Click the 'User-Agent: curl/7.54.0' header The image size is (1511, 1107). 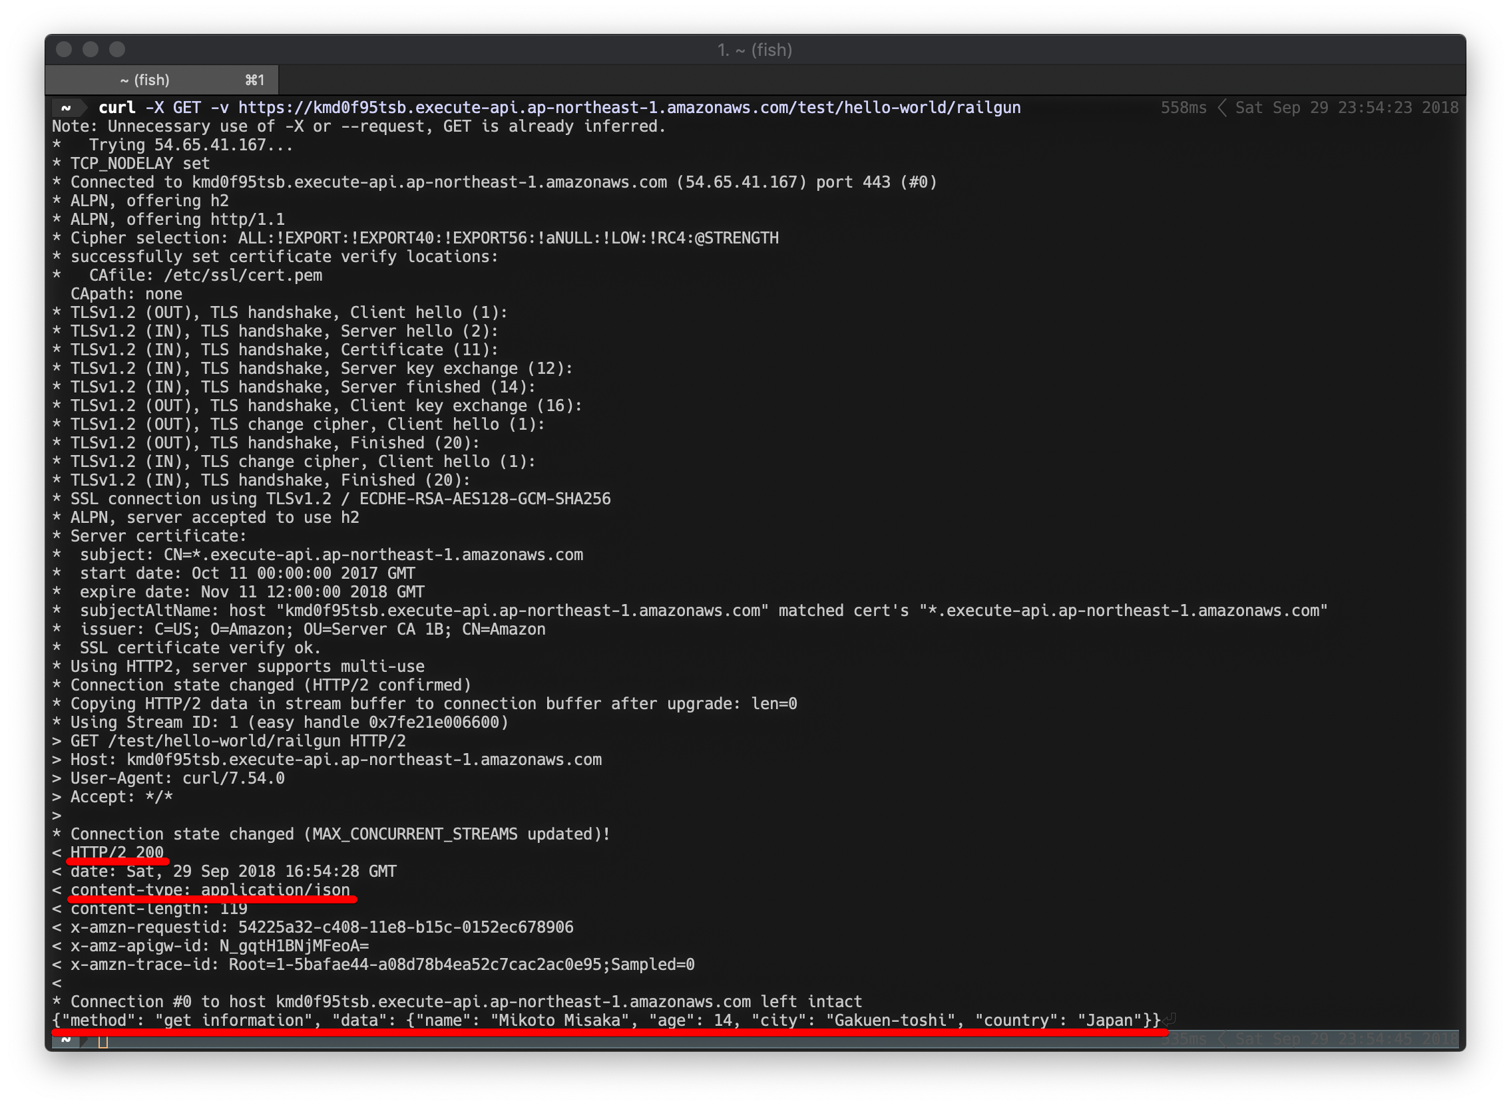169,778
